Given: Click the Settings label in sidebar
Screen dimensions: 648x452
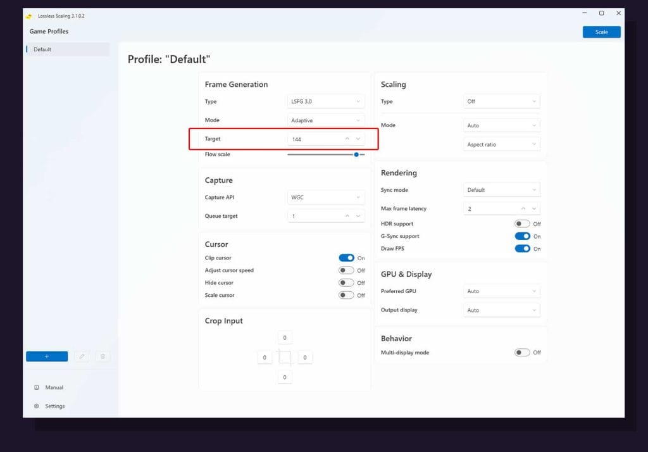Looking at the screenshot, I should 55,406.
